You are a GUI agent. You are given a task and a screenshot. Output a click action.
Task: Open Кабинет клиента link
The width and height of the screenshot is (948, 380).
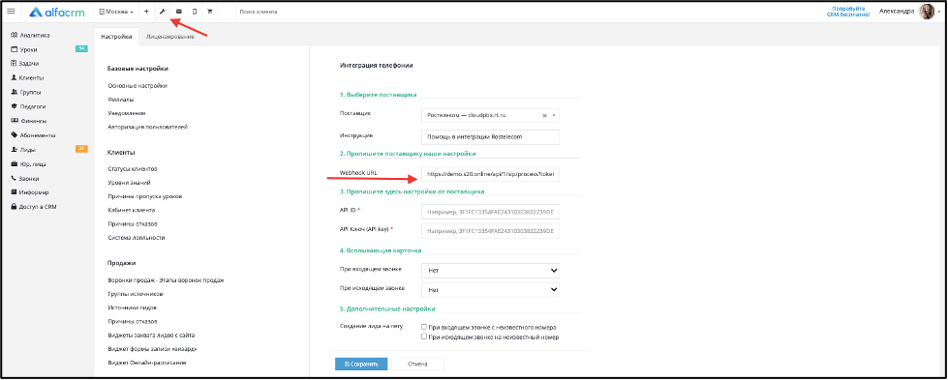coord(131,210)
